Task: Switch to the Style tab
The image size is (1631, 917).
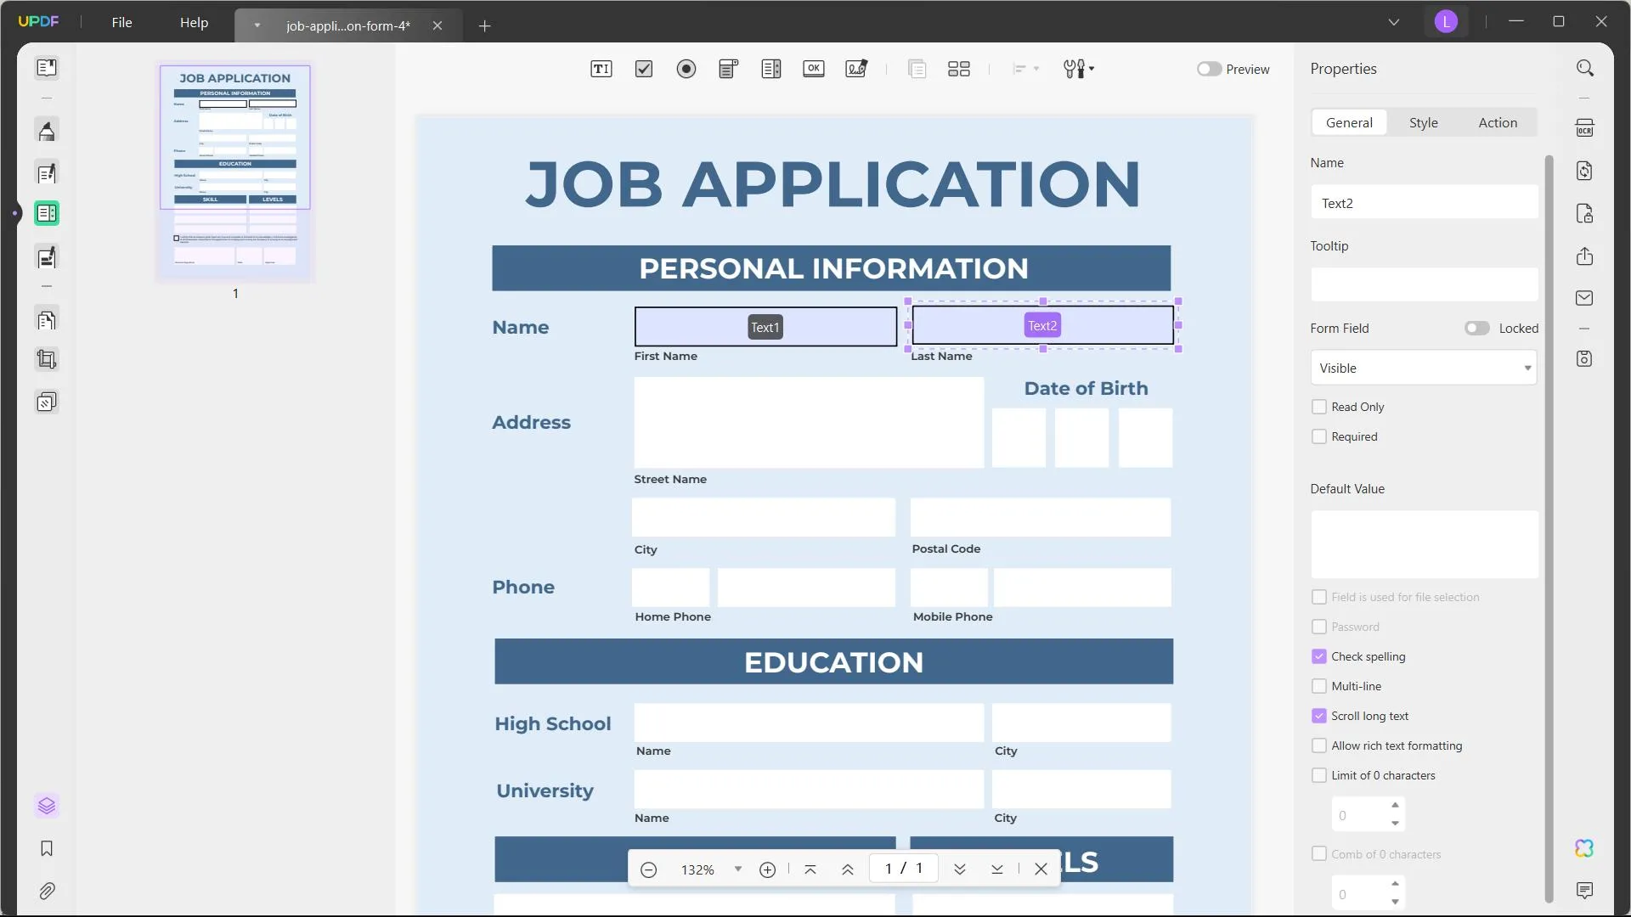Action: (x=1424, y=122)
